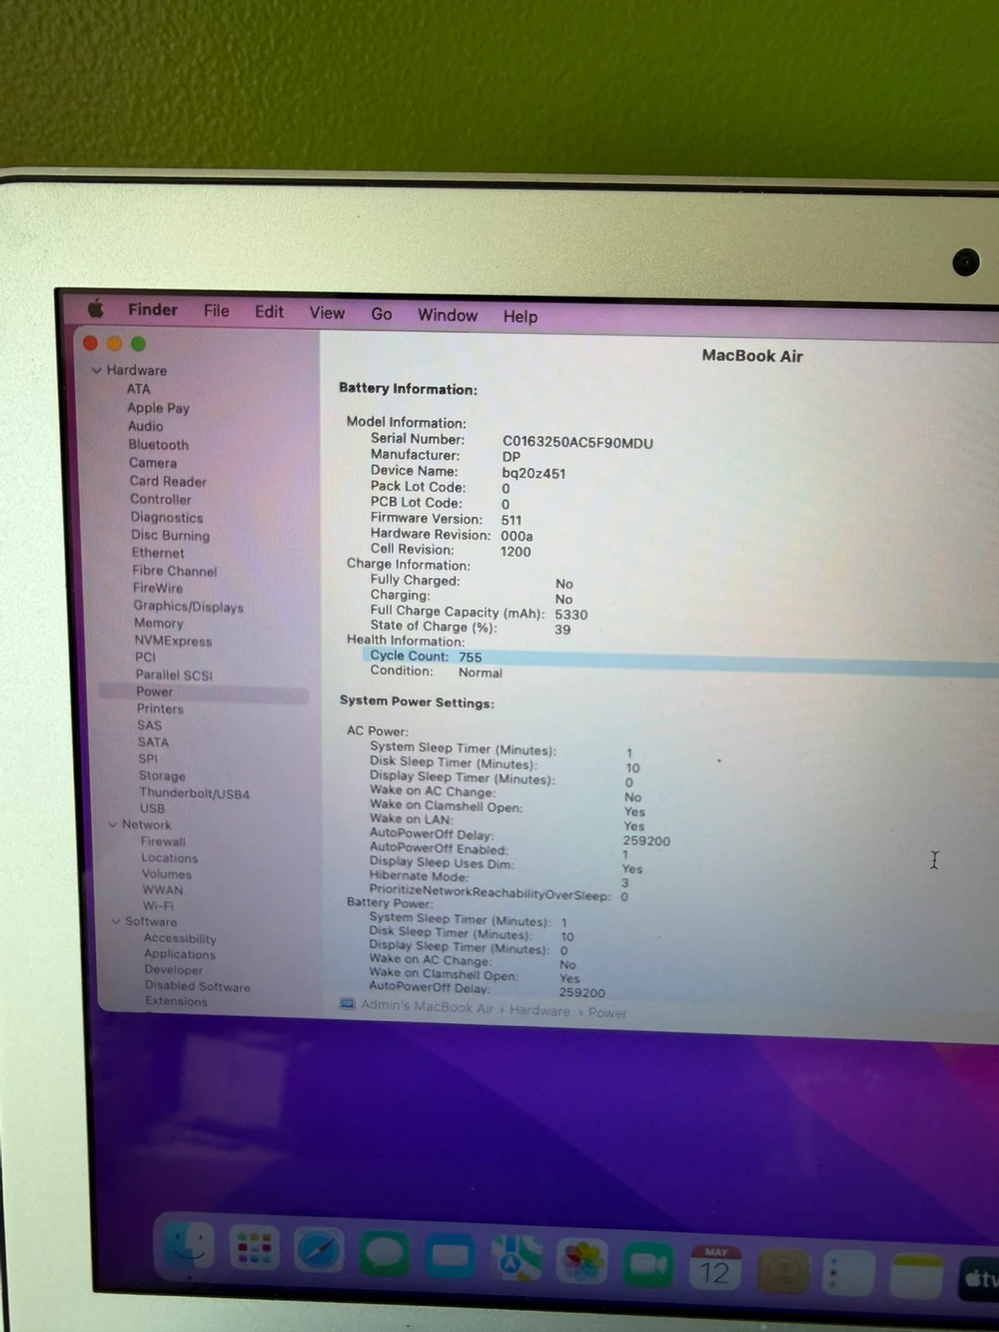999x1332 pixels.
Task: Open the Edit menu
Action: pos(269,312)
